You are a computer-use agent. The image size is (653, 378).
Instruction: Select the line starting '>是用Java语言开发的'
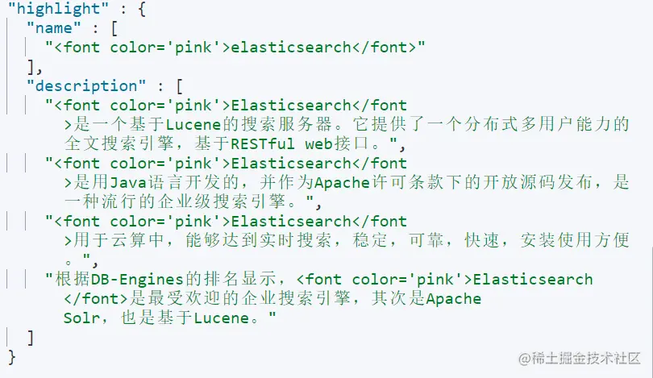tap(347, 182)
